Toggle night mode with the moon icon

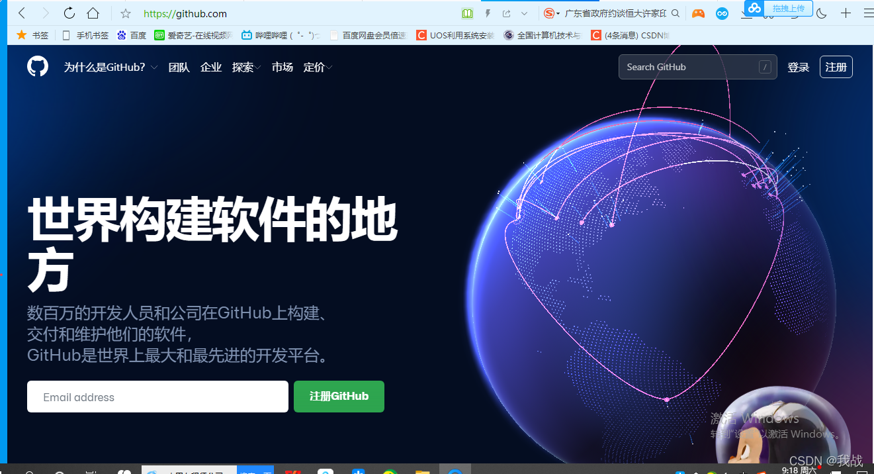(x=822, y=13)
